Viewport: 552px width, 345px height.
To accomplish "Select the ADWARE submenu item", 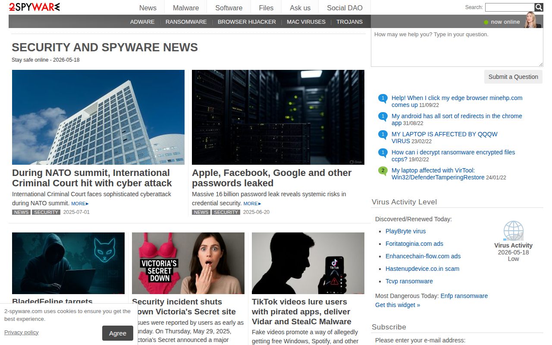I will click(x=142, y=22).
